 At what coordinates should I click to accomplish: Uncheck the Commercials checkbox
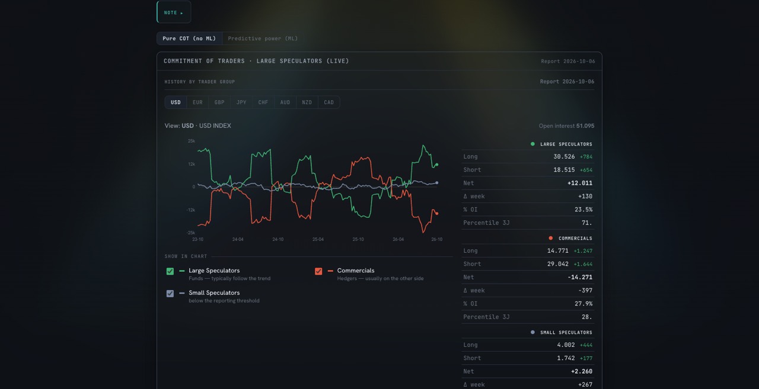(x=318, y=271)
